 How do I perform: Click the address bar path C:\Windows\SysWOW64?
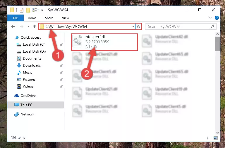(66, 26)
